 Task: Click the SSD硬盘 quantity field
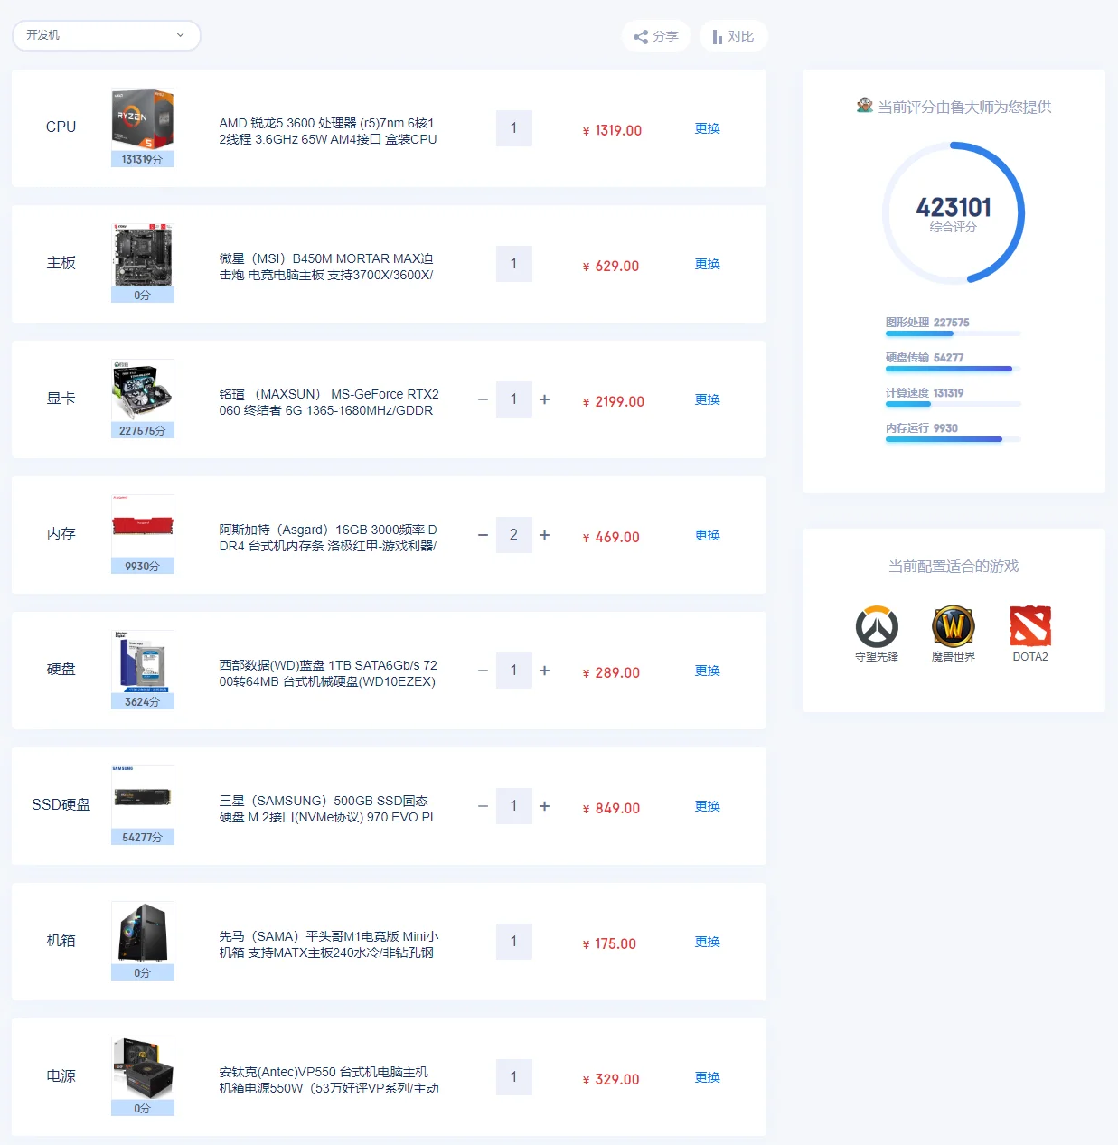[514, 806]
